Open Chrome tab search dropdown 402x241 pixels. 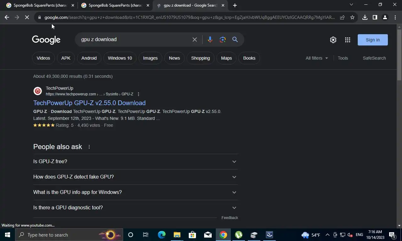pyautogui.click(x=351, y=5)
